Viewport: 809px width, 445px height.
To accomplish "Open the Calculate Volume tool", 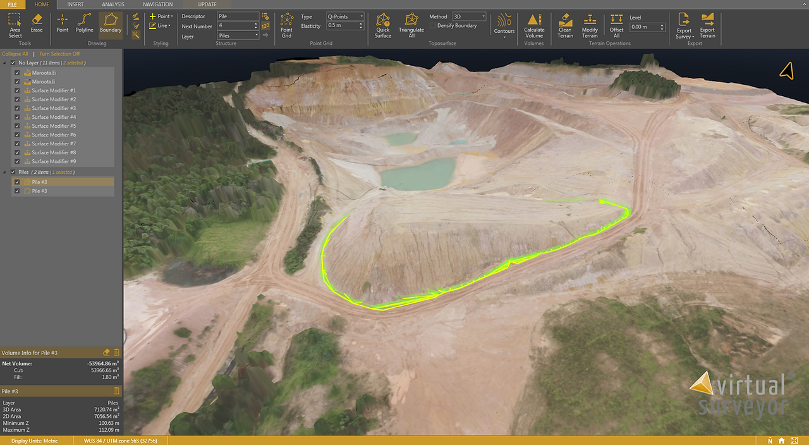I will pos(534,26).
